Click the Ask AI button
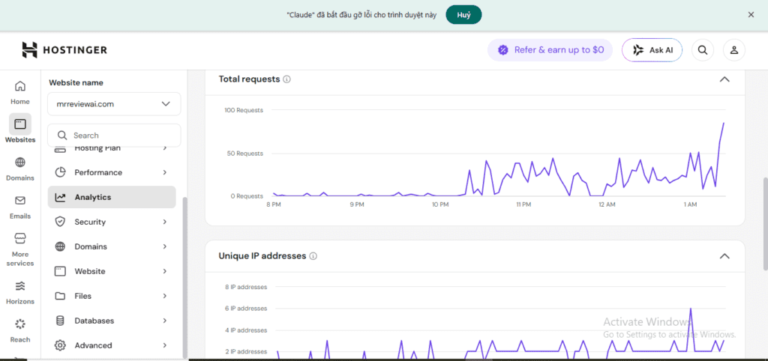The height and width of the screenshot is (361, 768). pyautogui.click(x=652, y=50)
